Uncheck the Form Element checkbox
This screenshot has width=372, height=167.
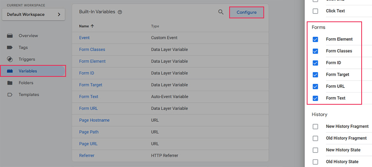point(315,39)
